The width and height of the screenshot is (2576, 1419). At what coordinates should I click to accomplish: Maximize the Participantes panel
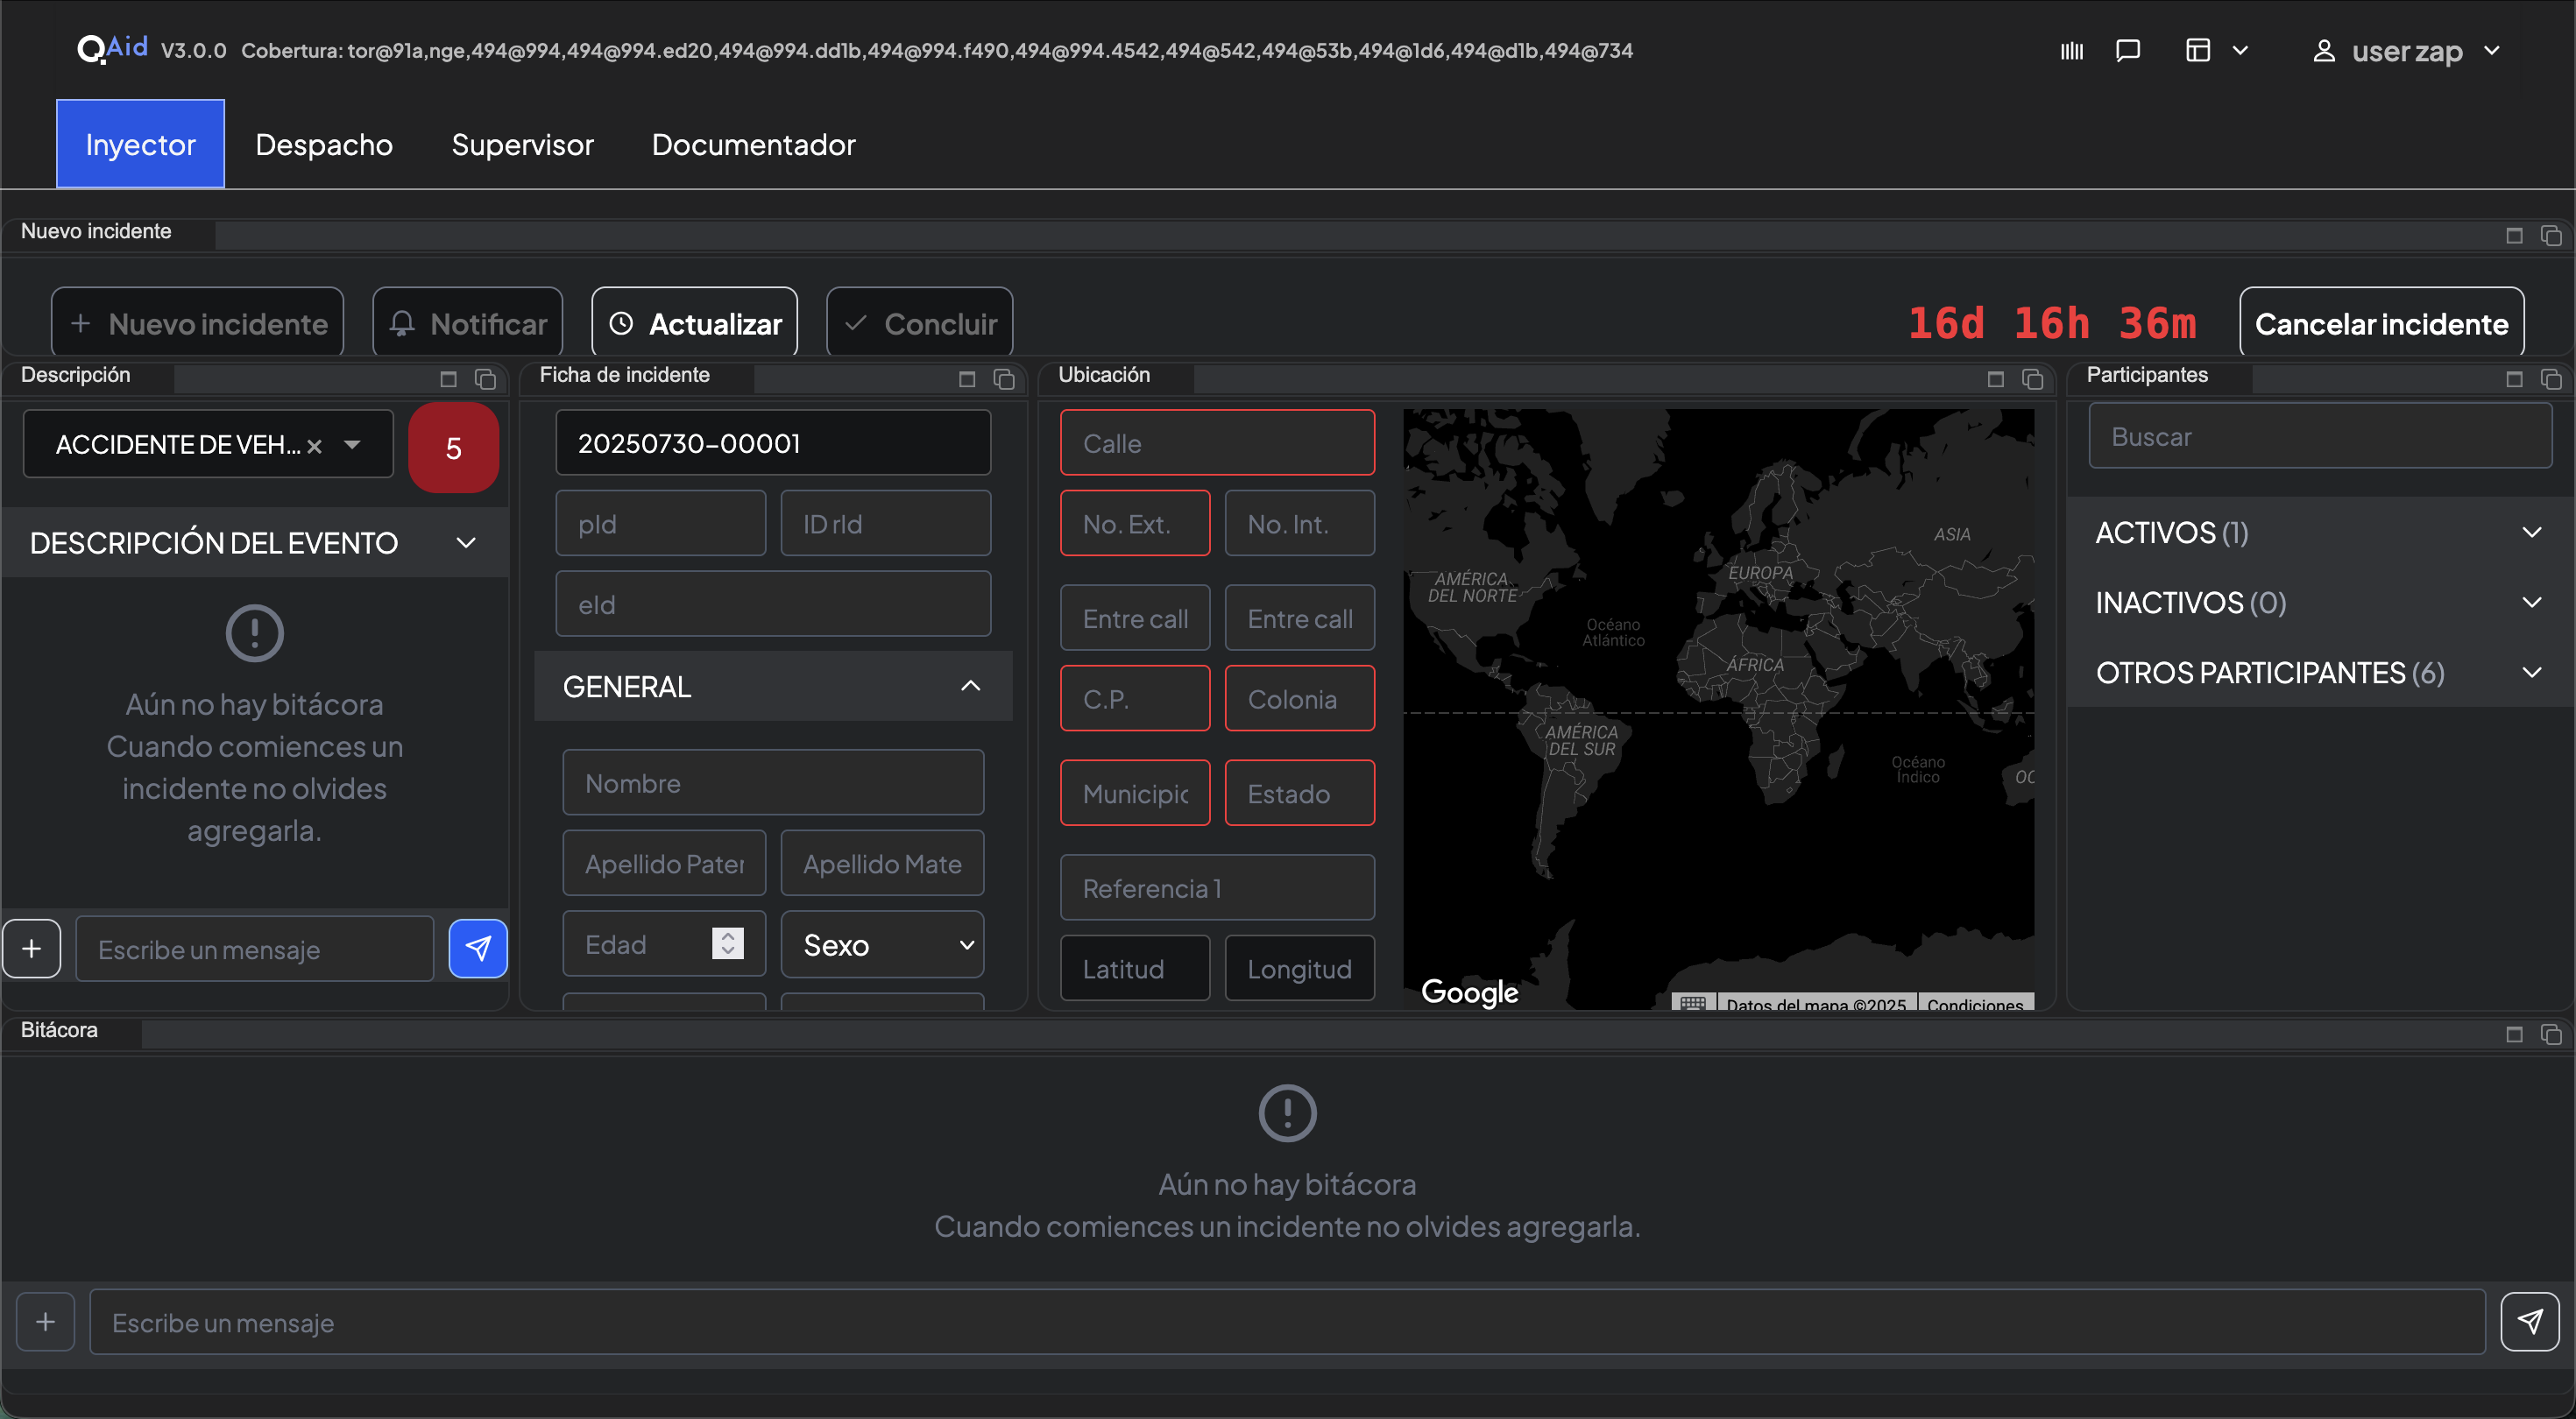click(x=2515, y=379)
